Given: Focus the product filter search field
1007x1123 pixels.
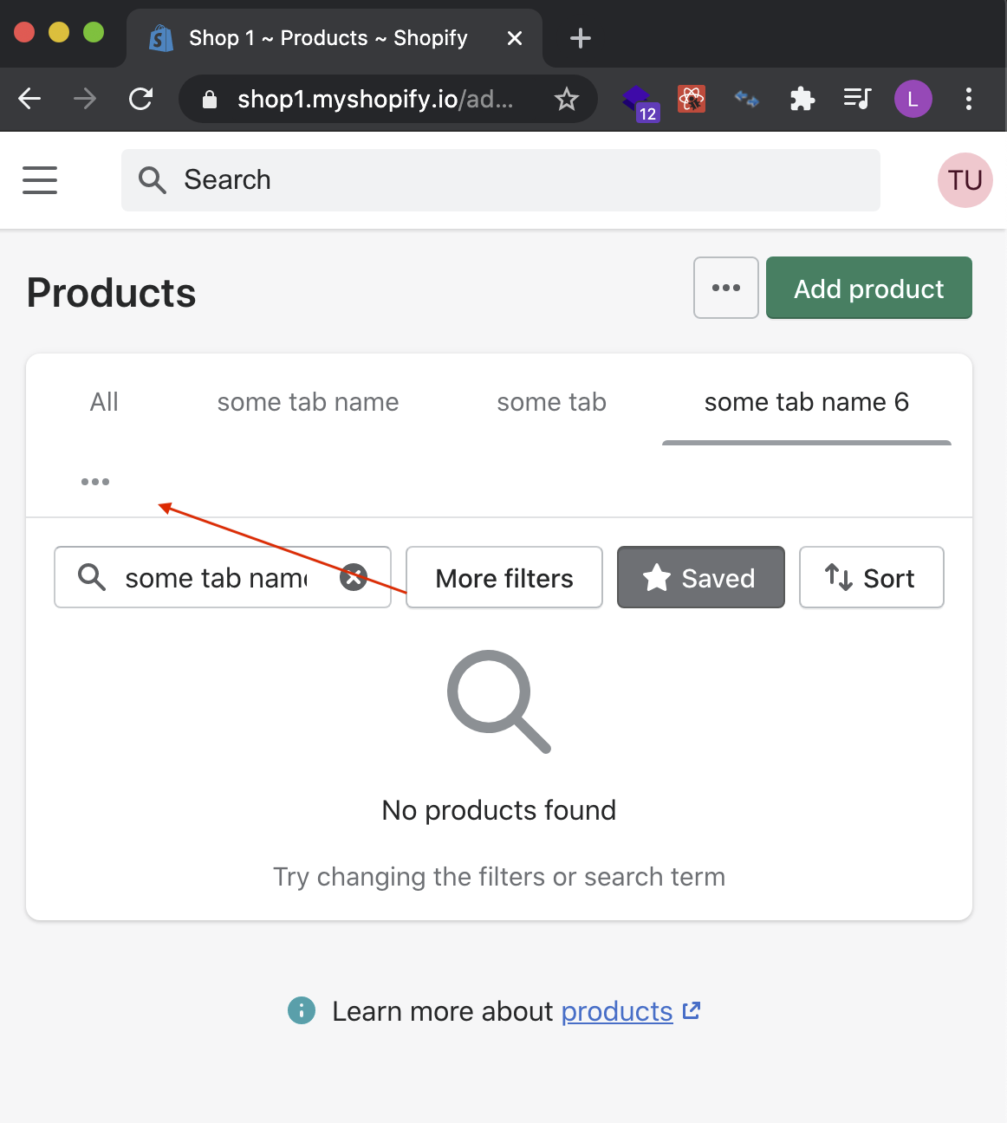Looking at the screenshot, I should tap(223, 577).
